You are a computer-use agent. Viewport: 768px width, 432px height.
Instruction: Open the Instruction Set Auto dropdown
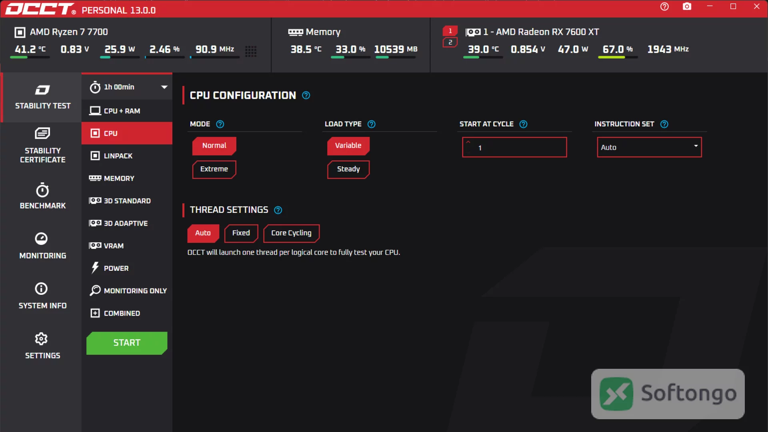[649, 147]
